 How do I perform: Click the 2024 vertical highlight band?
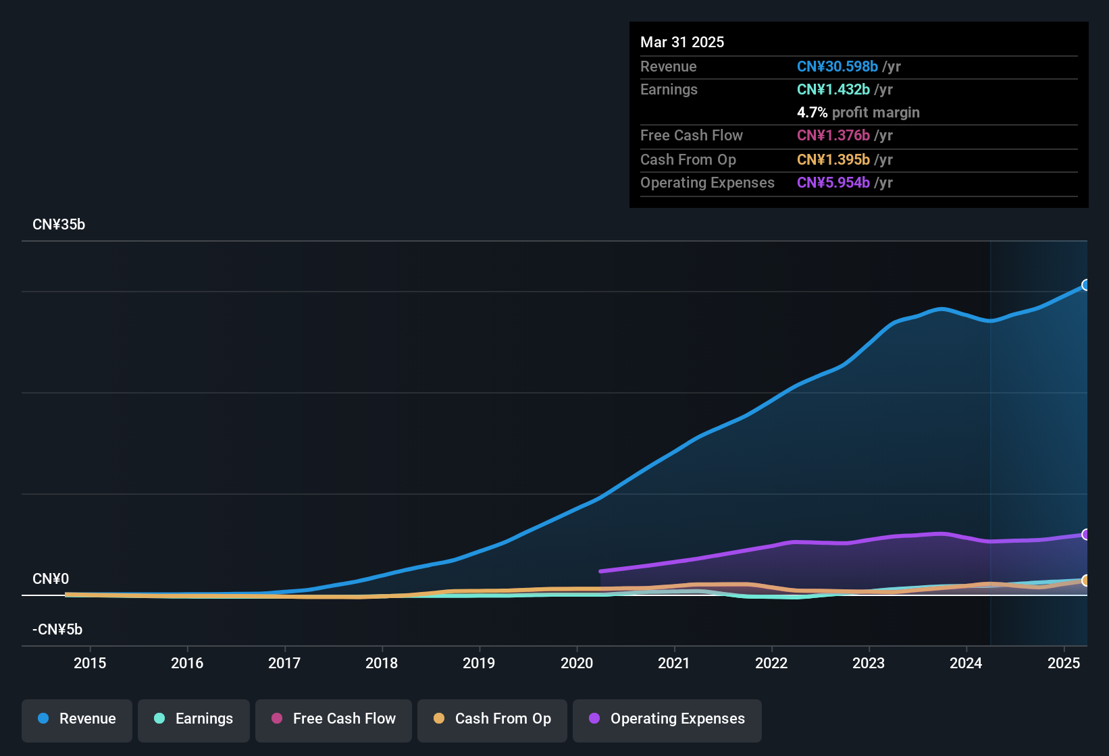pos(1038,439)
